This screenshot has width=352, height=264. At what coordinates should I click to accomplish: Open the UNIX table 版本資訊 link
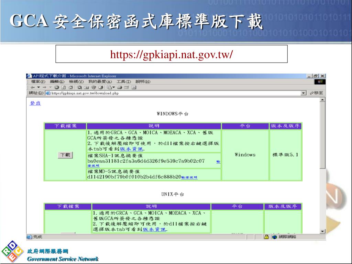click(x=154, y=229)
